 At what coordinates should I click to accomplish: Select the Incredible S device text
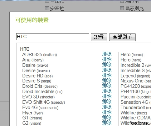pos(136,71)
